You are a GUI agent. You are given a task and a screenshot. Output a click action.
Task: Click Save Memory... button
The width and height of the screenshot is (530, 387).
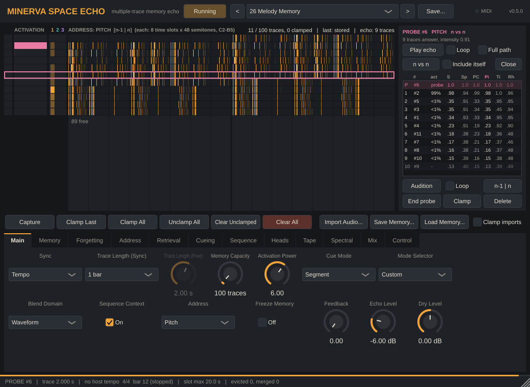click(394, 222)
